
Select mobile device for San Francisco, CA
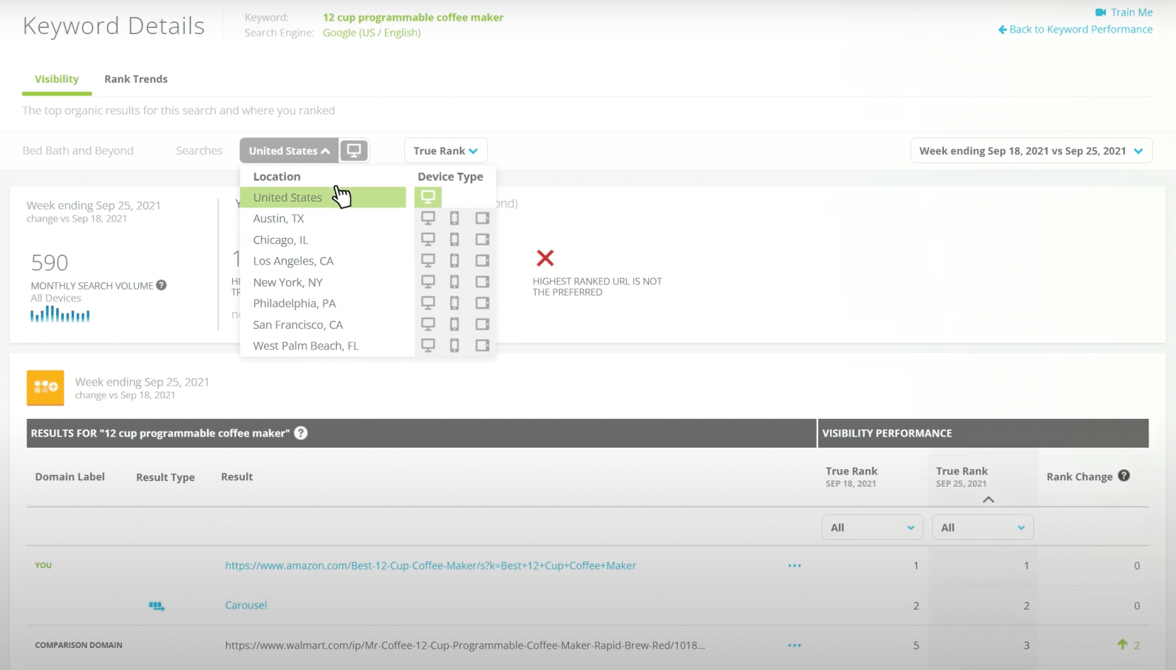click(455, 324)
